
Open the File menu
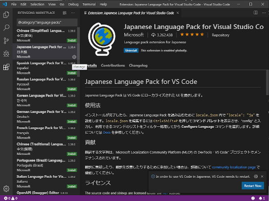(14, 4)
